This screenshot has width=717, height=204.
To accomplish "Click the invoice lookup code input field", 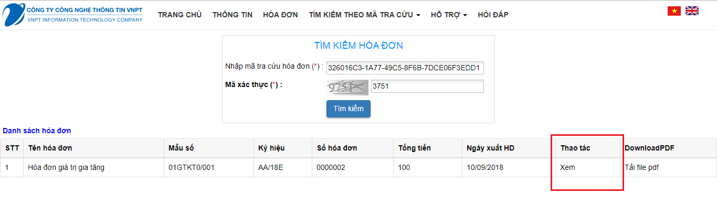I will tap(405, 68).
